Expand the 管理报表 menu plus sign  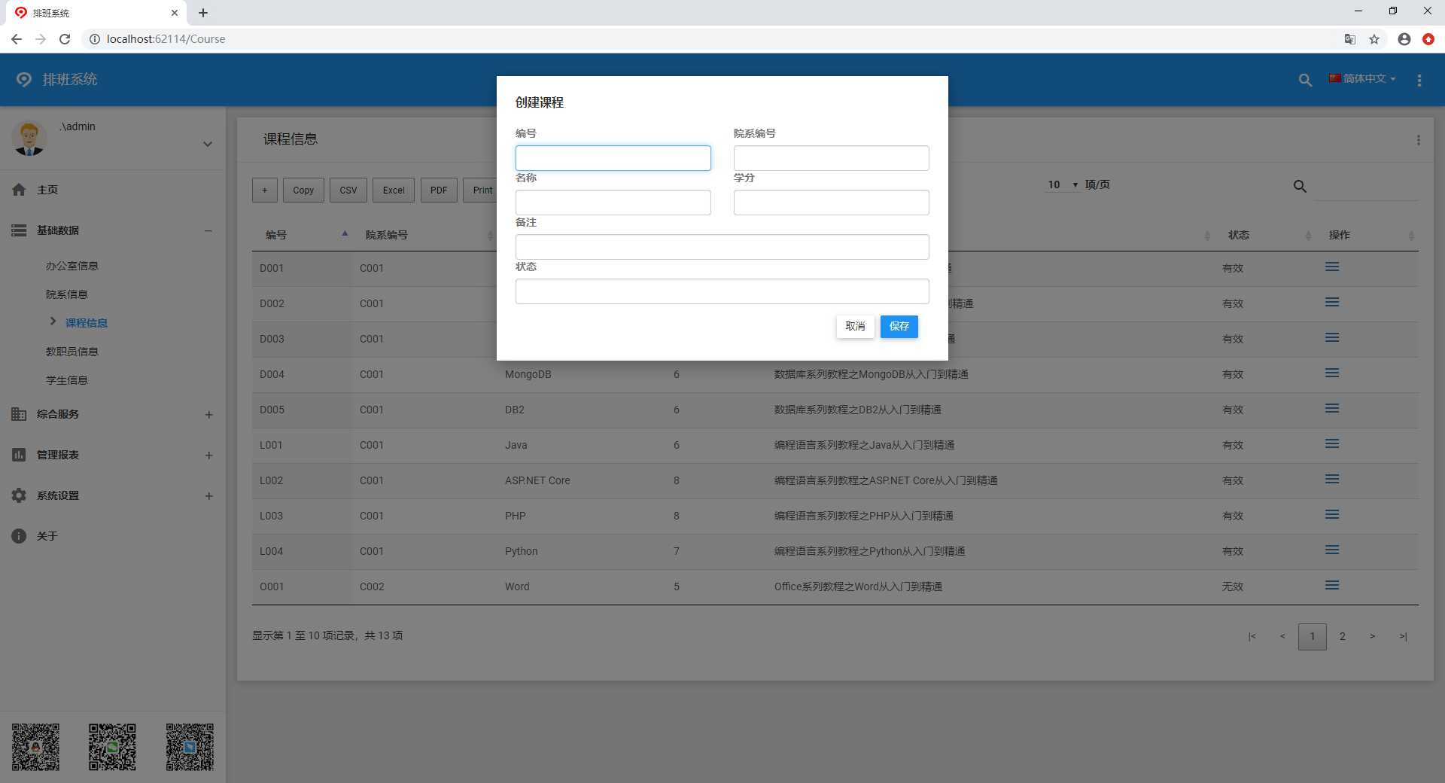[208, 455]
